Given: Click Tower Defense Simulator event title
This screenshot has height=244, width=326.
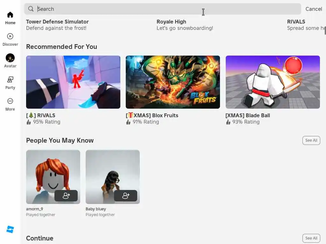Looking at the screenshot, I should 57,22.
